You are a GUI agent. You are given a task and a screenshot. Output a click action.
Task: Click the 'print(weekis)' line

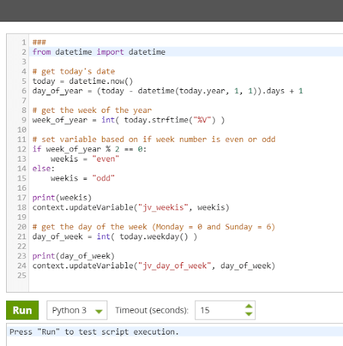click(x=62, y=197)
